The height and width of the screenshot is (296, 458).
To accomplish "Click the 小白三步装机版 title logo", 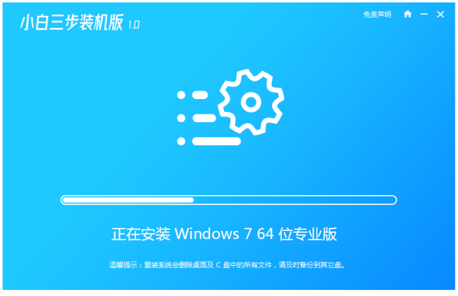I will tap(72, 22).
